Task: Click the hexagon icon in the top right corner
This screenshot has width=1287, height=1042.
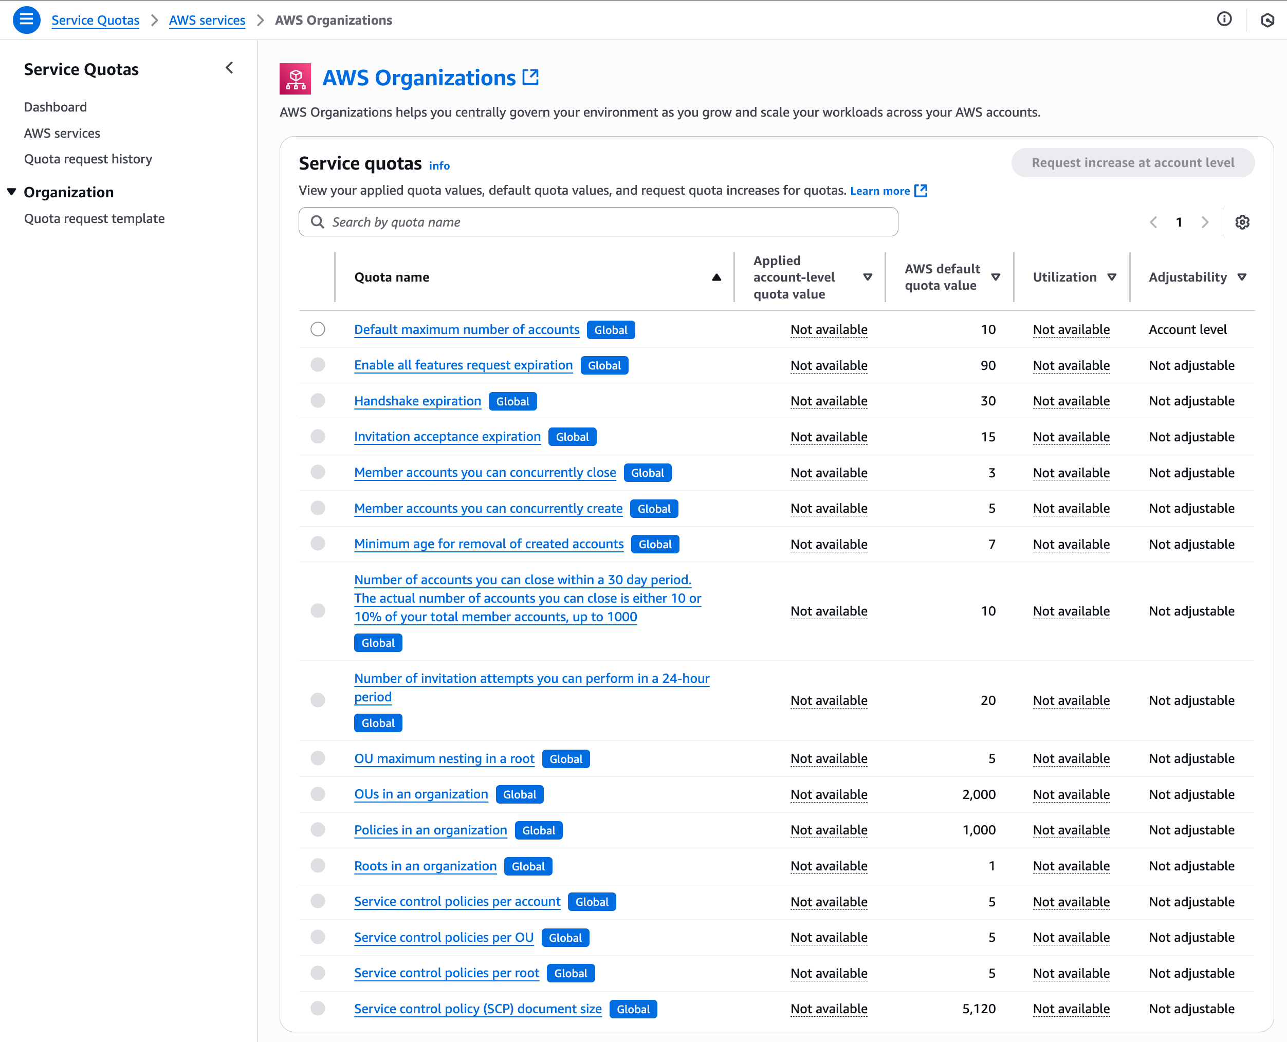Action: click(x=1267, y=21)
